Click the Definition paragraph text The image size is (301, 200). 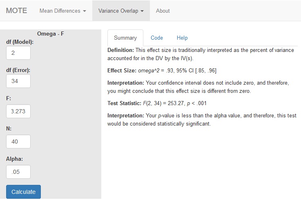pyautogui.click(x=201, y=54)
